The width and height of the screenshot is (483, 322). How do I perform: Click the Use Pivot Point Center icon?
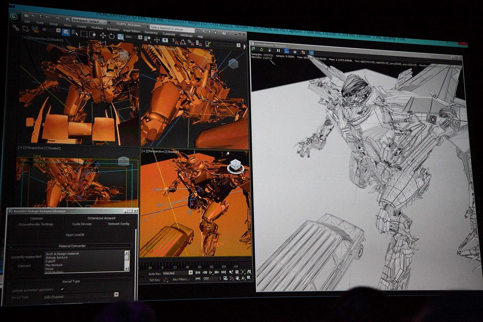pyautogui.click(x=147, y=39)
